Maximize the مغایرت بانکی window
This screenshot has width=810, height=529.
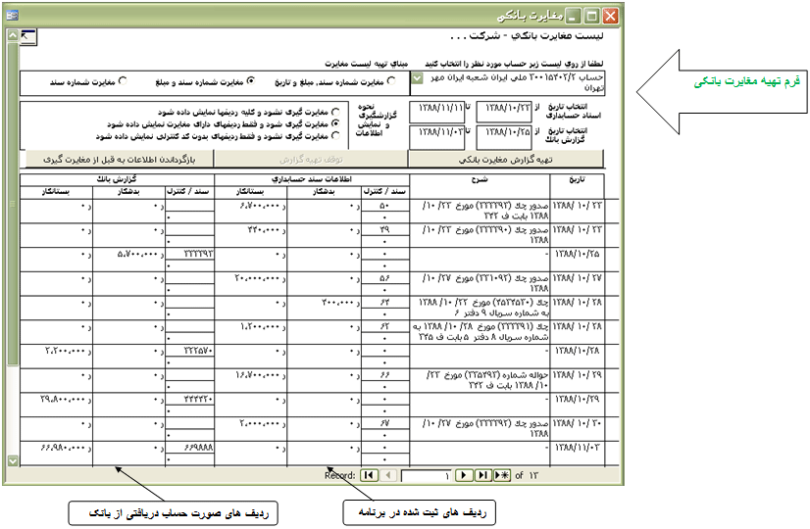[x=592, y=16]
